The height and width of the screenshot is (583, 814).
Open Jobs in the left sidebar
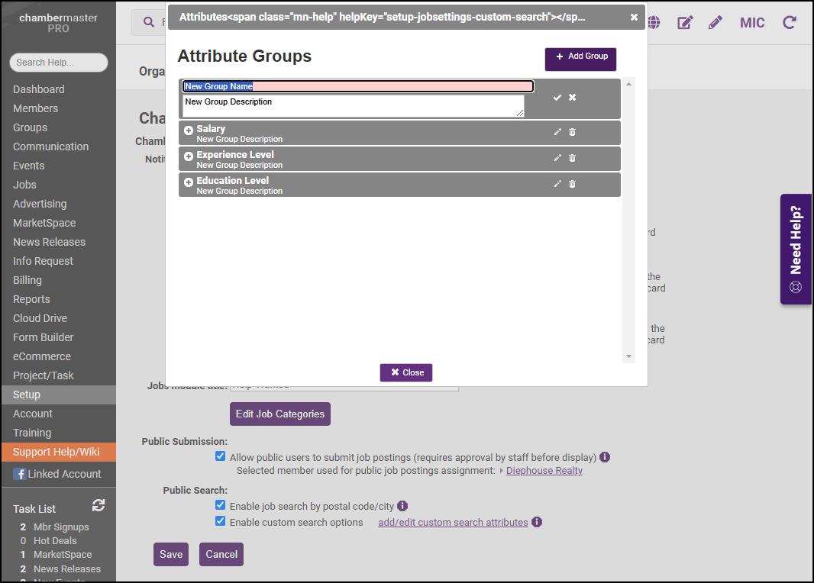coord(24,185)
